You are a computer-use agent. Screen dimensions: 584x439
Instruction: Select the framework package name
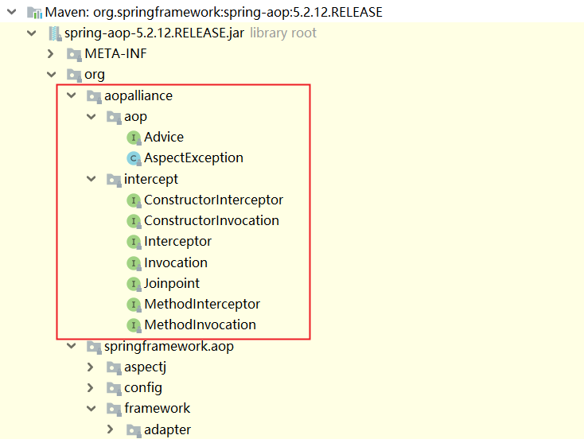click(x=158, y=409)
